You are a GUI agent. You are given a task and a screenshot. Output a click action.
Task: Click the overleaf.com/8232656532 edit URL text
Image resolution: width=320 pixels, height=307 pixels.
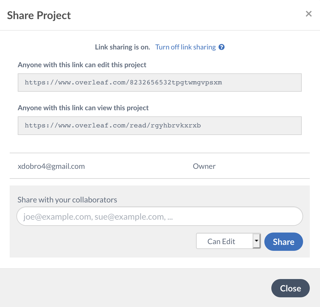(x=123, y=83)
